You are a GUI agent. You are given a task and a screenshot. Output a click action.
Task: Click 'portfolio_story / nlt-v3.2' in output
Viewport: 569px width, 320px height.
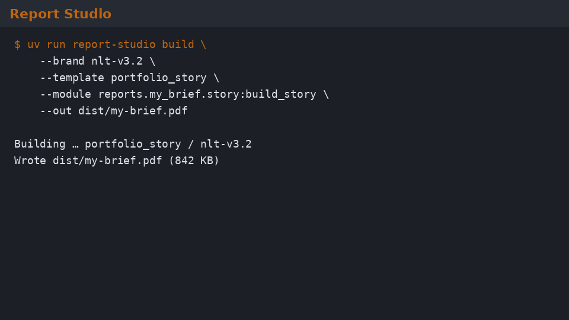tap(168, 144)
